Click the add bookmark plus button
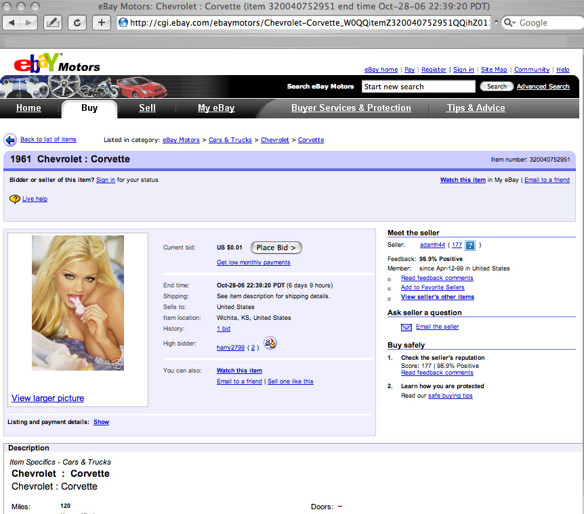Image resolution: width=584 pixels, height=514 pixels. [x=101, y=22]
